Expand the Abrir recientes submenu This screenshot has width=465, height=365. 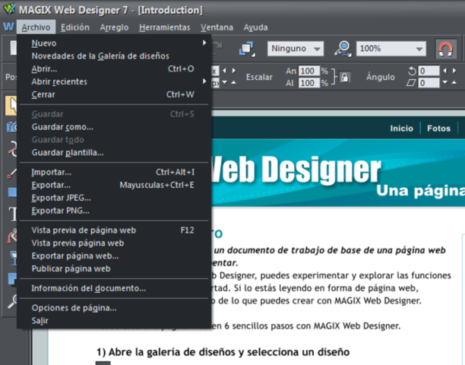pos(114,81)
